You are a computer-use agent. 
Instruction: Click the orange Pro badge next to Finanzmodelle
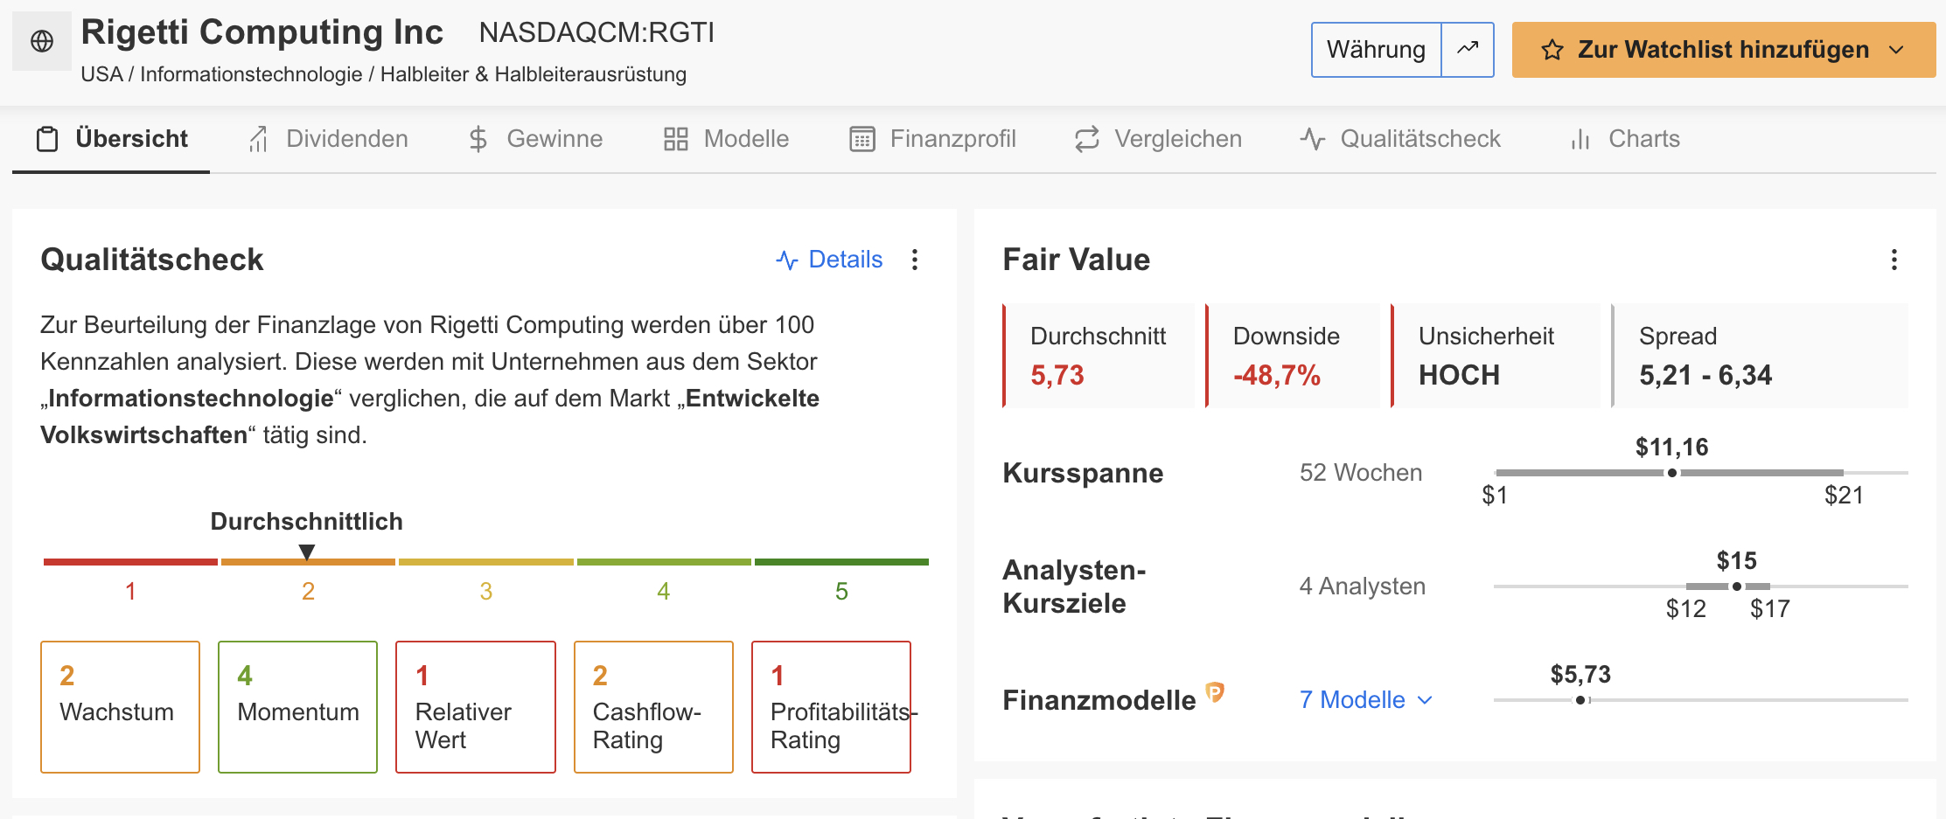tap(1215, 692)
